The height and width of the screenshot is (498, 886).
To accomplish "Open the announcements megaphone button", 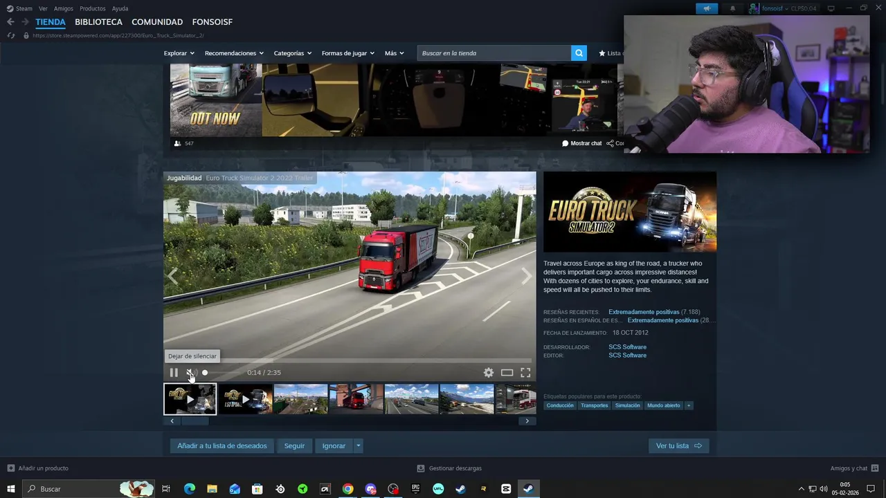I will click(707, 8).
